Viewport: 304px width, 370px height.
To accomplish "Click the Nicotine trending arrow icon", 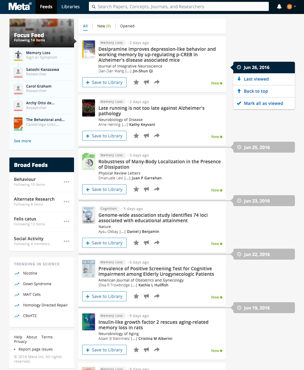I will pyautogui.click(x=17, y=273).
